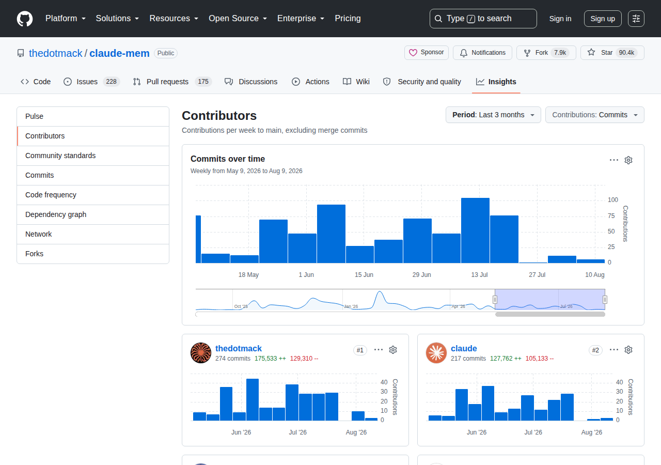Screen dimensions: 661x465
Task: Click the Security shield icon
Action: point(387,82)
